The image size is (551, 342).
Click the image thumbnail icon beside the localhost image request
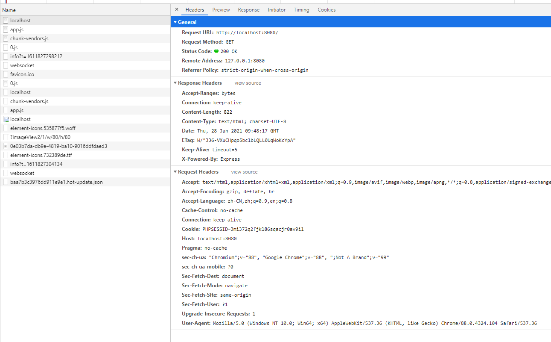(x=6, y=119)
